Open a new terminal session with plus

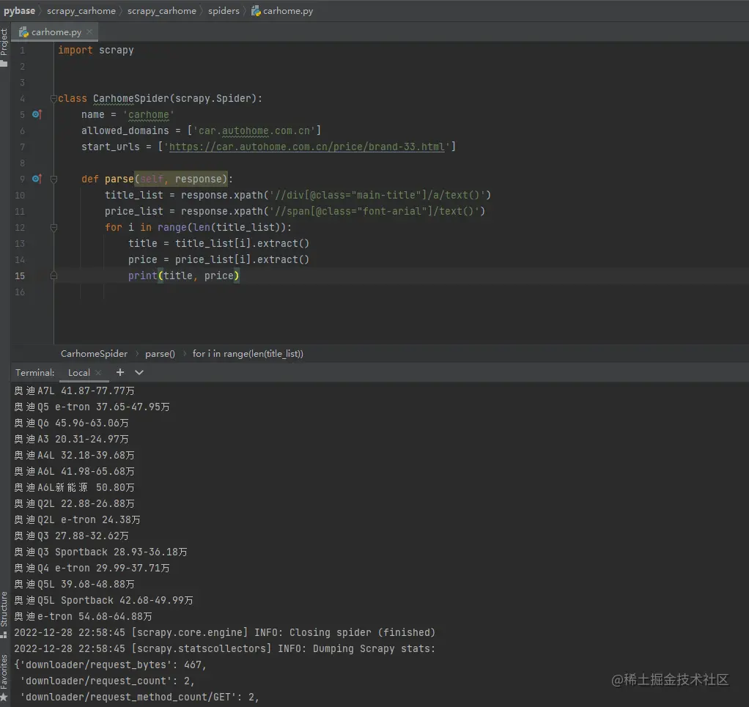(x=120, y=372)
